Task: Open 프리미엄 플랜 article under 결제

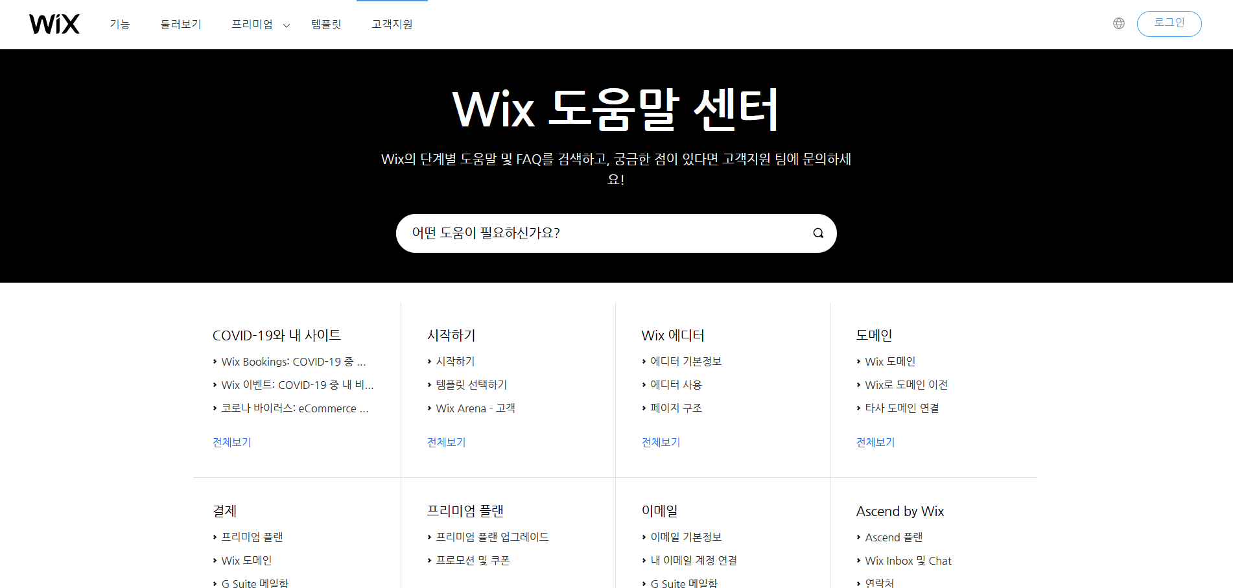Action: coord(252,537)
